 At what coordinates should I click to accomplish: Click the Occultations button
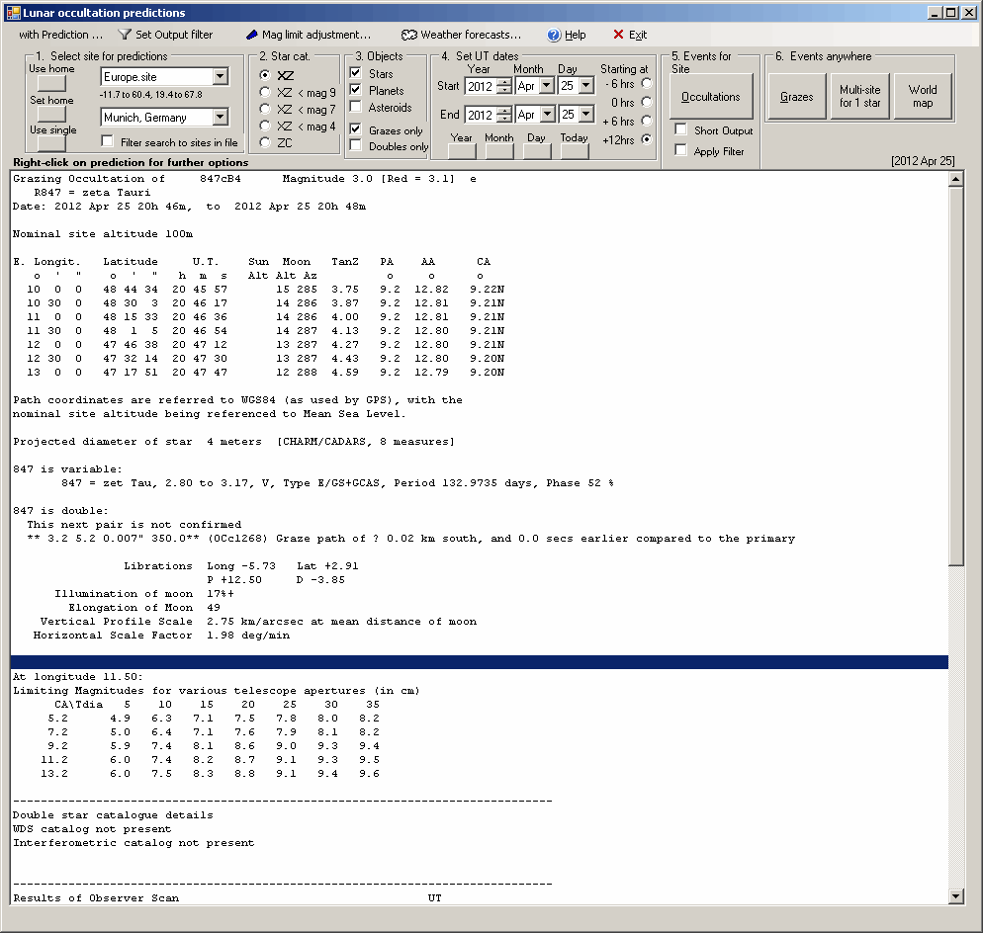point(711,97)
